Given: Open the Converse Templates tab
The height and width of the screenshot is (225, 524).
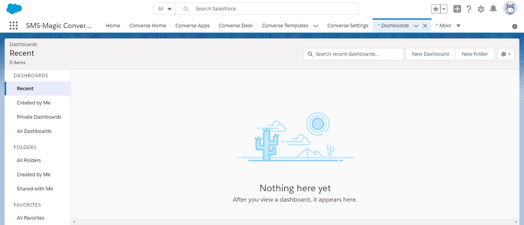Looking at the screenshot, I should (x=285, y=26).
